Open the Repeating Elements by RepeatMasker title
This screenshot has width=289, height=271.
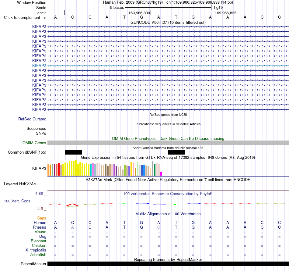pos(168,259)
